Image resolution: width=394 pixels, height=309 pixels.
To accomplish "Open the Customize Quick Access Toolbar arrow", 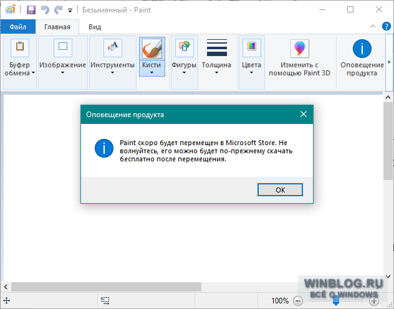I will tap(70, 11).
